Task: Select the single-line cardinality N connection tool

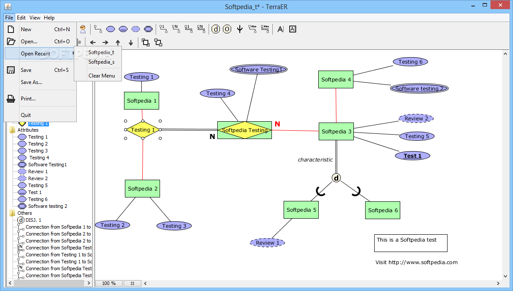Action: coord(176,29)
